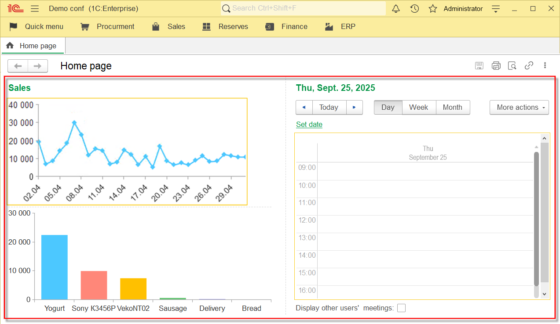Open favorites star icon

pyautogui.click(x=433, y=9)
